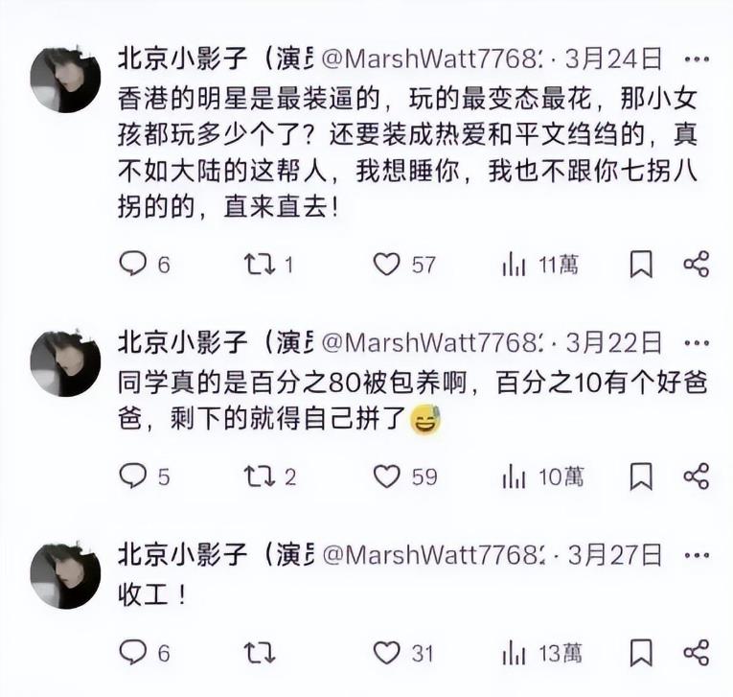Viewport: 733px width, 697px height.
Task: Like the post with 57 likes
Action: pyautogui.click(x=404, y=265)
